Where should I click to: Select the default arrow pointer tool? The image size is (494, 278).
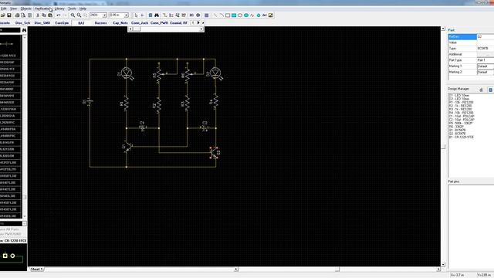(136, 15)
